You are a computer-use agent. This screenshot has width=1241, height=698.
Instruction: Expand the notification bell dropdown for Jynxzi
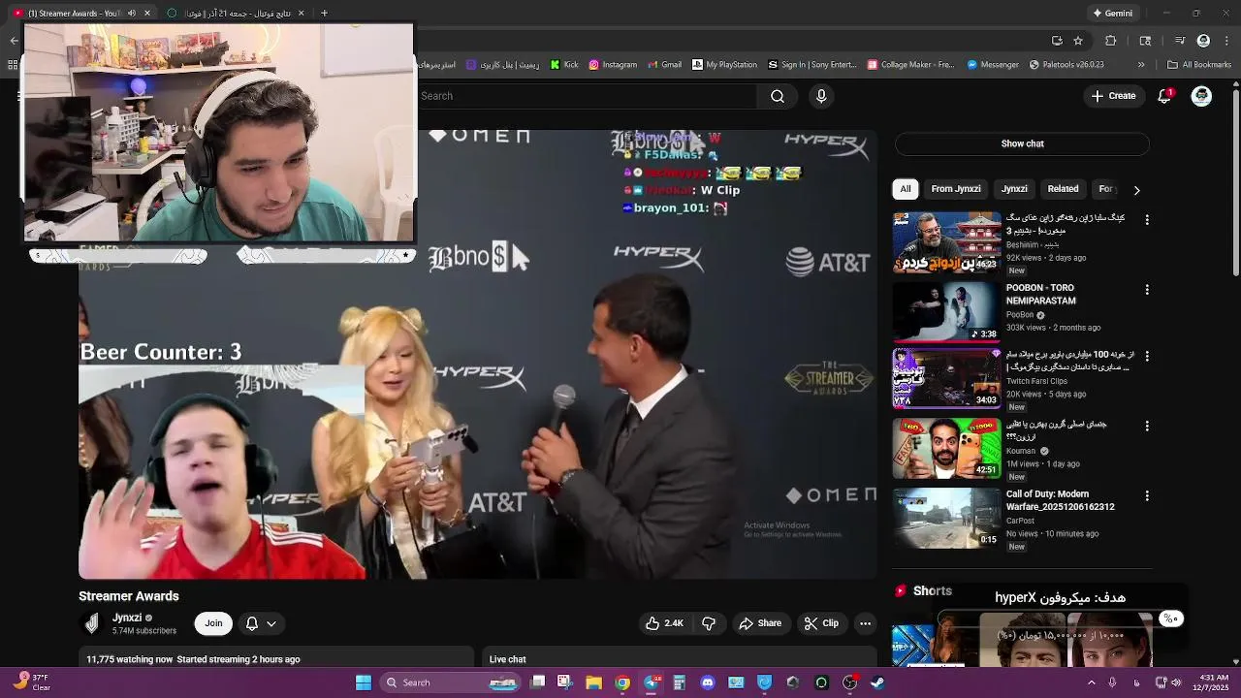pyautogui.click(x=271, y=623)
